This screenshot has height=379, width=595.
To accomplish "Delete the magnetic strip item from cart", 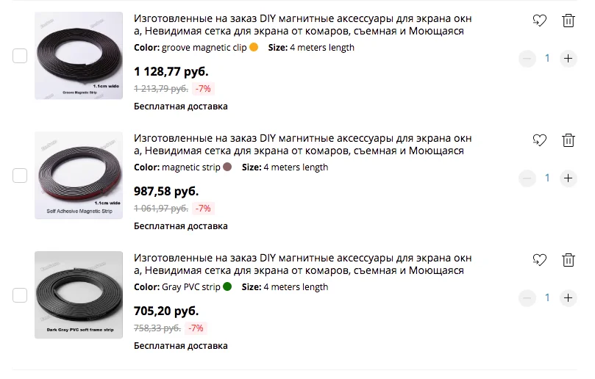I will pos(568,140).
